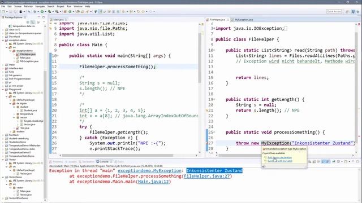Close the FileHelper.java editor tab
Screen dimensions: 362x203
(x=227, y=20)
